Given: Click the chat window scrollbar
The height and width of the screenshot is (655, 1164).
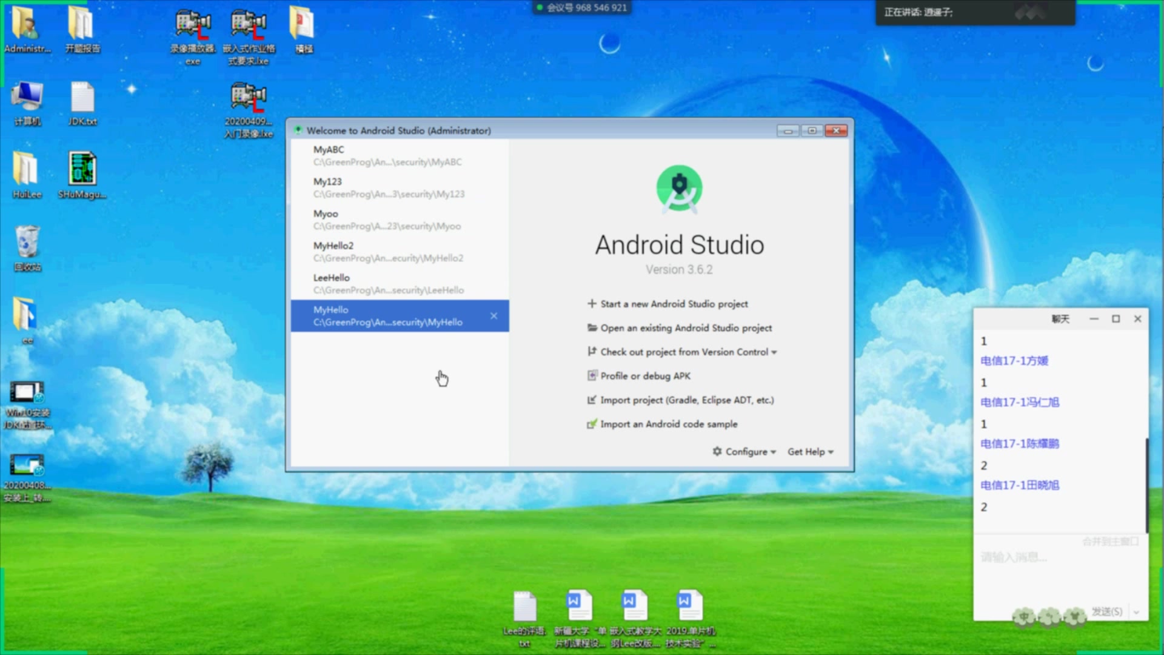Looking at the screenshot, I should pos(1146,485).
